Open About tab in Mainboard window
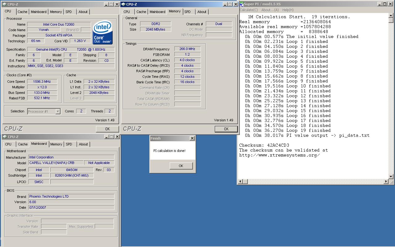The image size is (395, 247). pyautogui.click(x=83, y=144)
